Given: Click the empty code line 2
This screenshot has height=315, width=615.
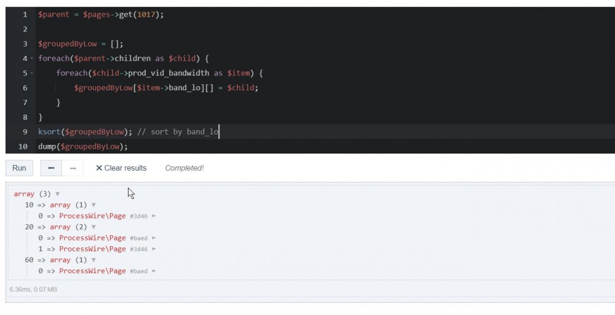Looking at the screenshot, I should click(x=184, y=29).
